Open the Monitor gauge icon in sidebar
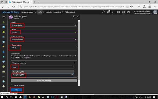 (x=3, y=86)
